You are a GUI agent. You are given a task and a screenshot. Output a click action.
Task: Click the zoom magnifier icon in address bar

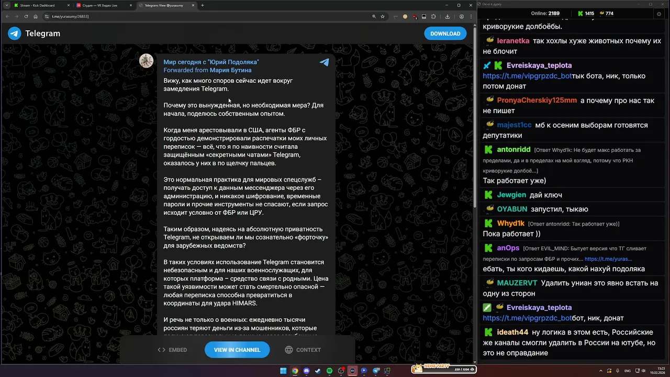pos(374,16)
